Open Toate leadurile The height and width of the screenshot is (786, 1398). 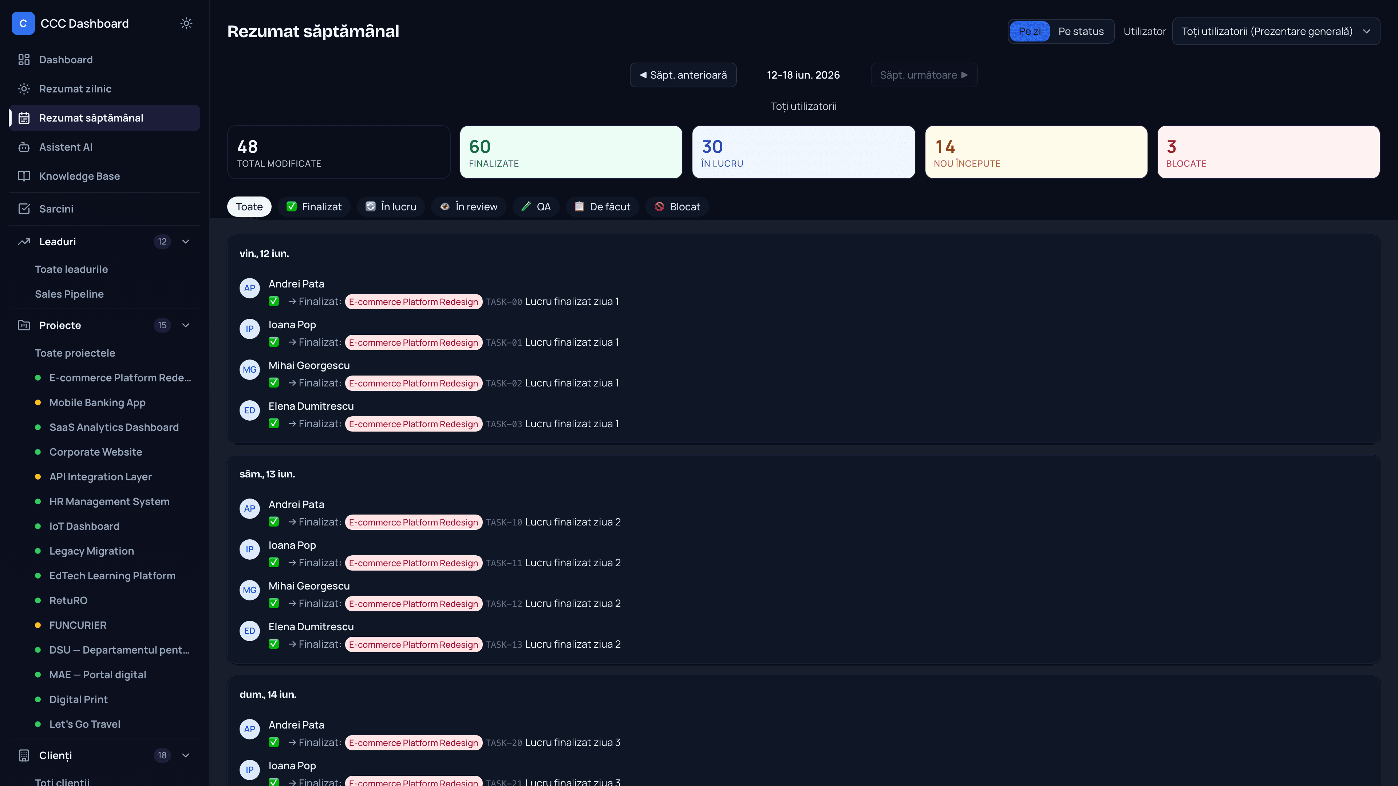[x=71, y=270]
